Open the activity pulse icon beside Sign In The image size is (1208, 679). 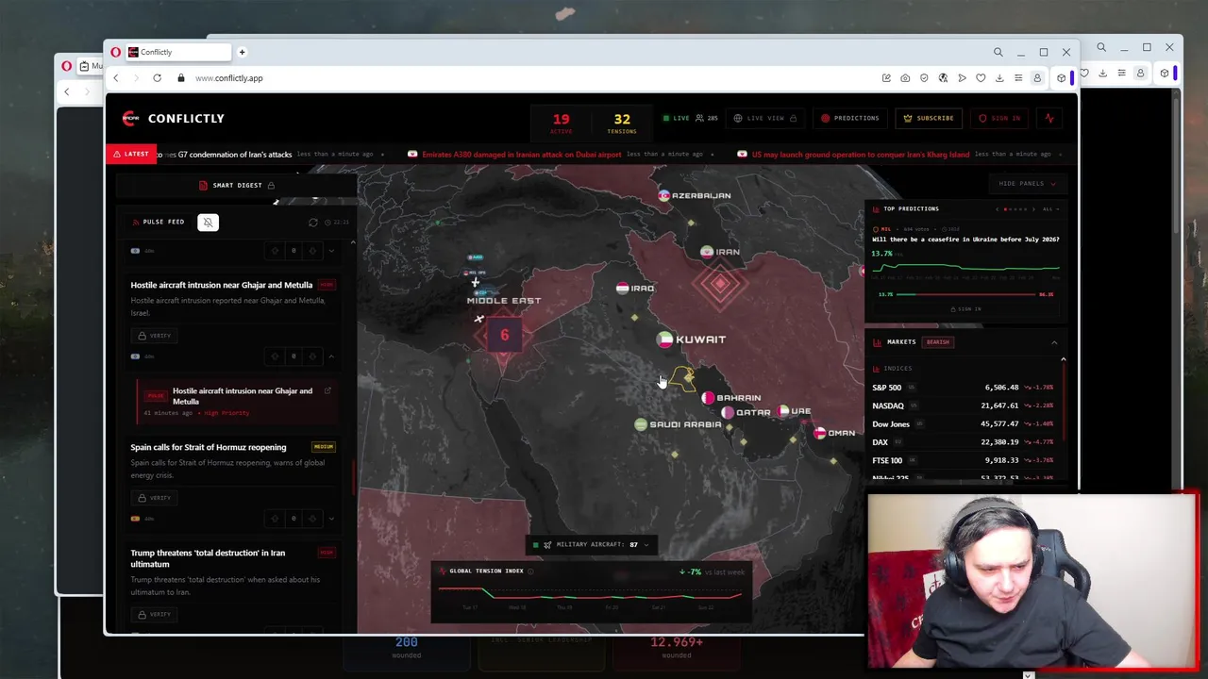1049,118
